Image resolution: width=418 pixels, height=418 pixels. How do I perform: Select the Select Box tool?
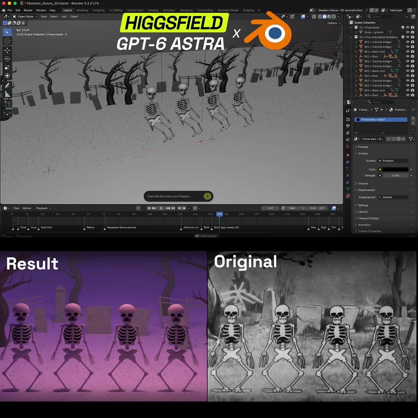tap(7, 32)
